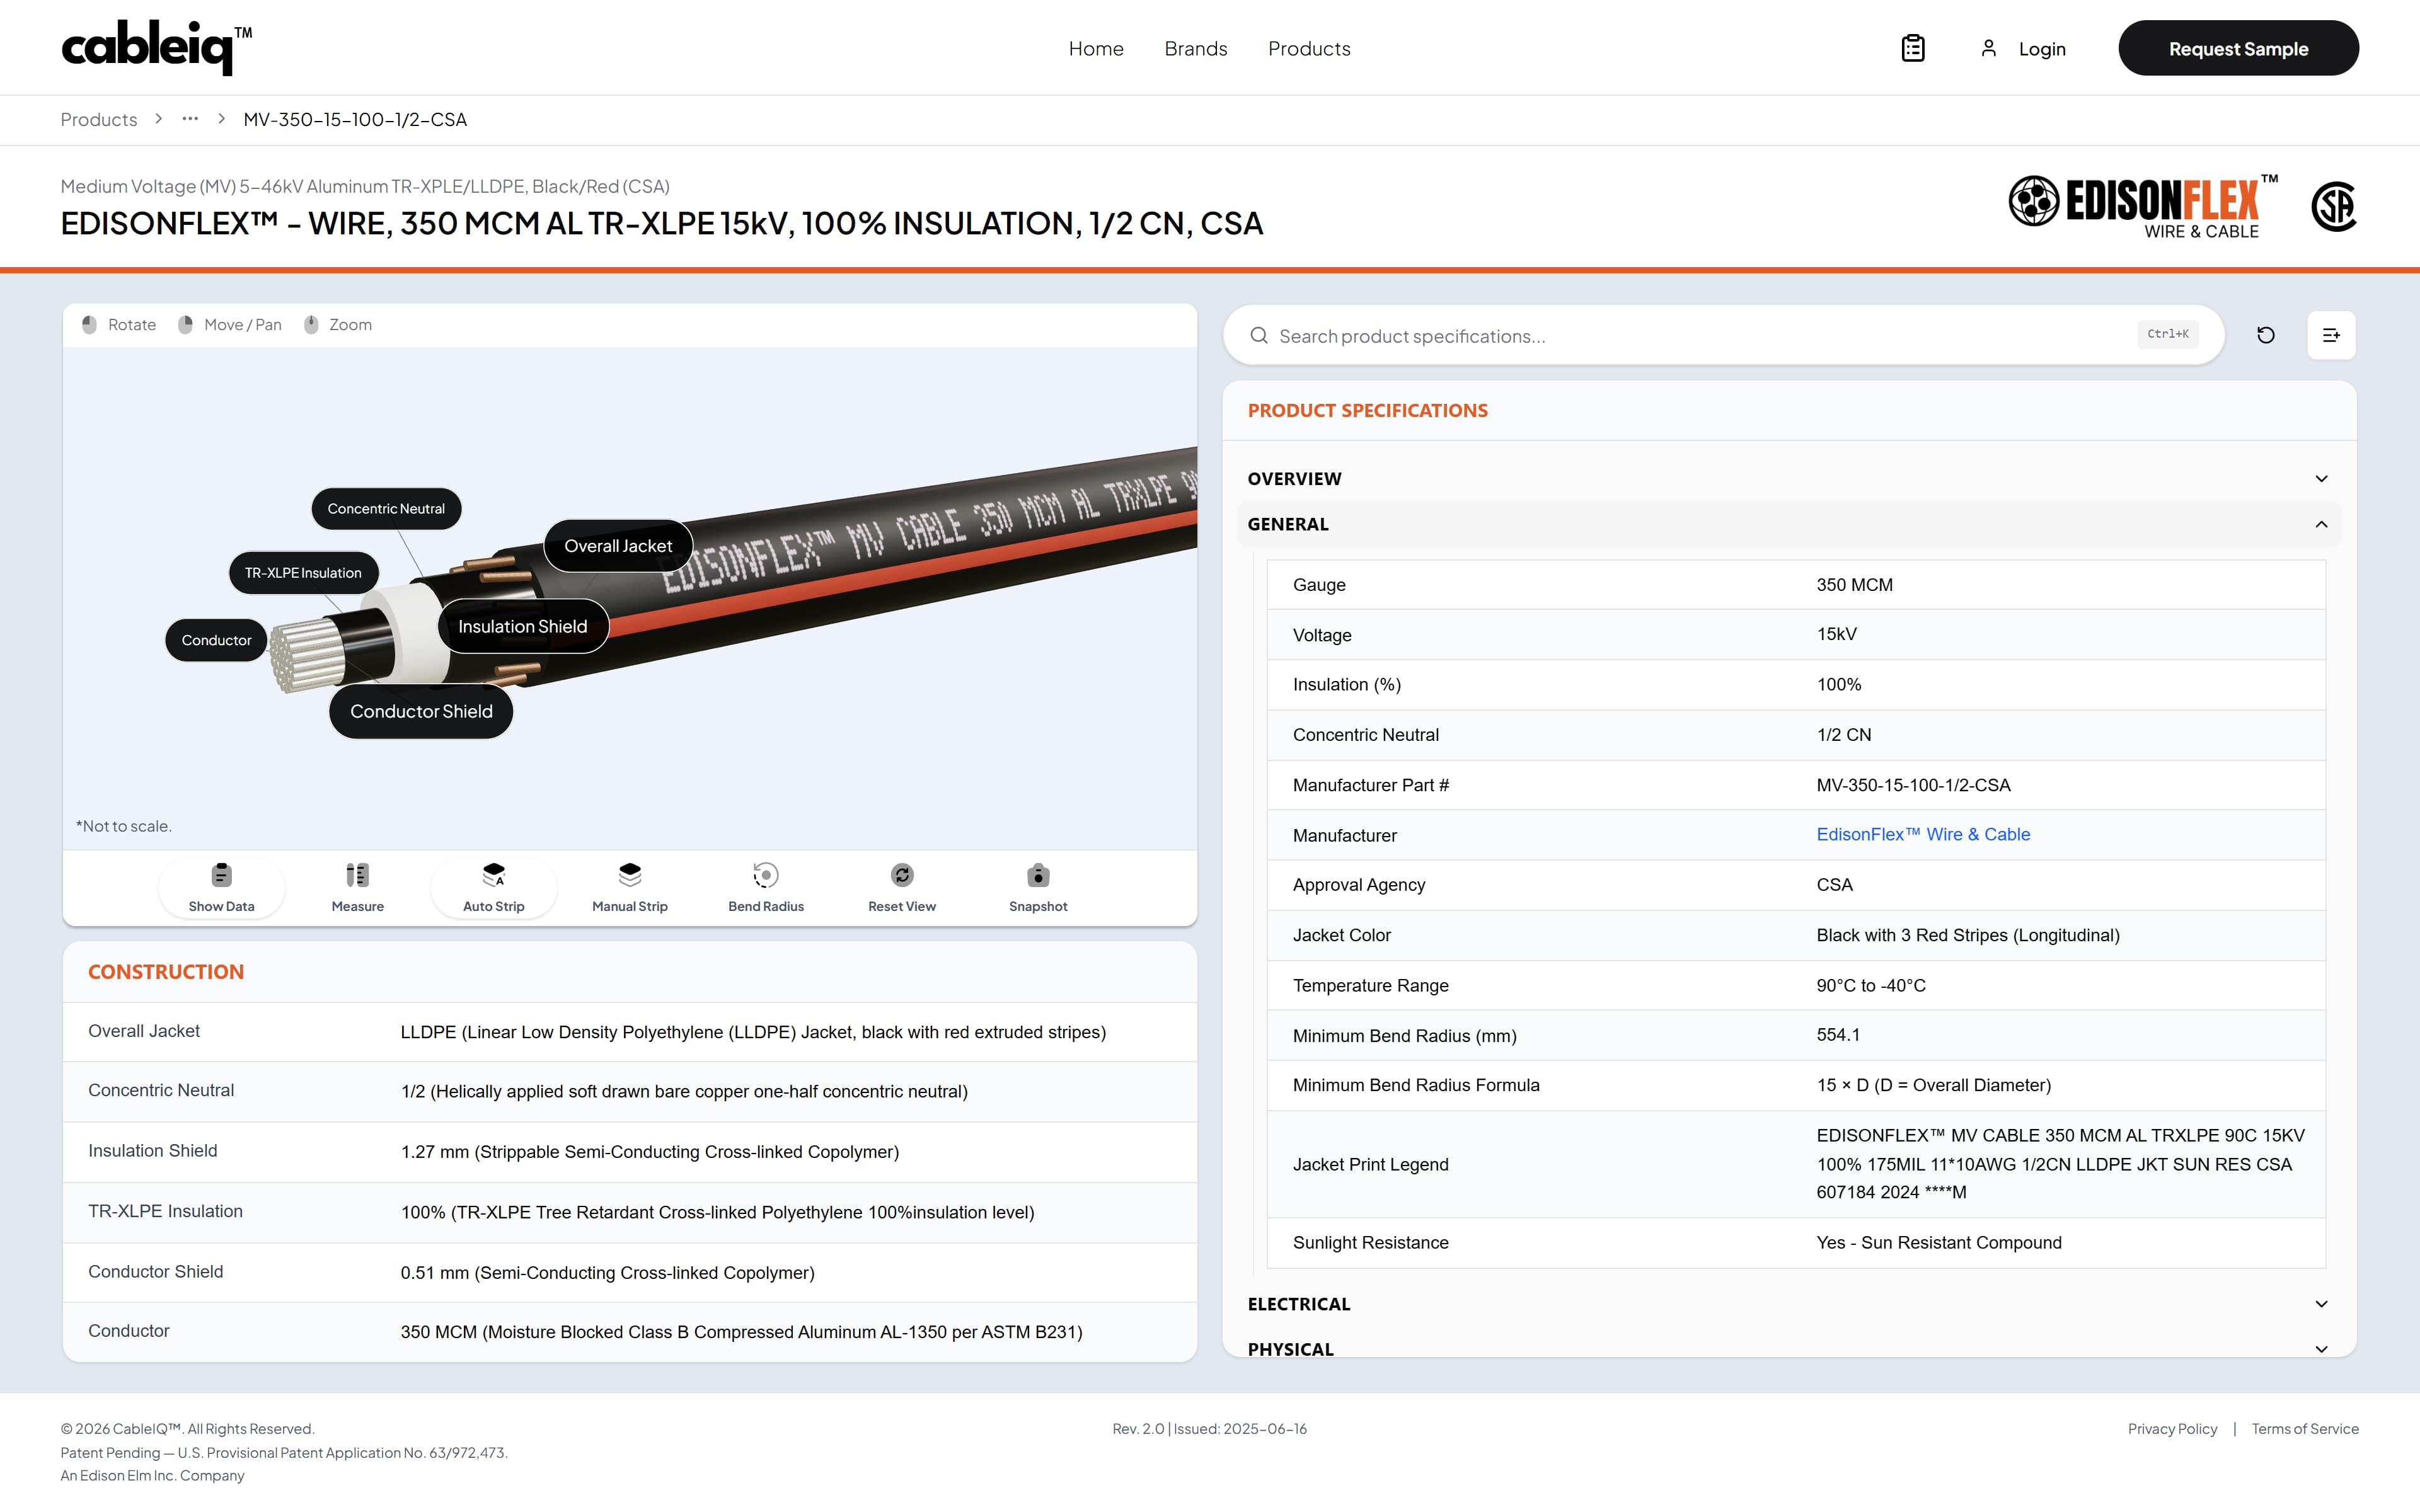
Task: Click the Conductor callout label
Action: [216, 640]
